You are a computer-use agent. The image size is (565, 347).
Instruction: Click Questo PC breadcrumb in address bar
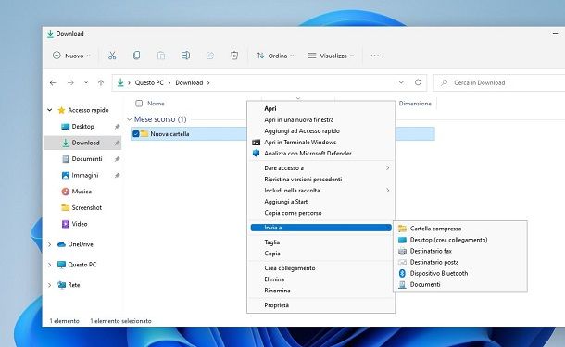pyautogui.click(x=149, y=82)
